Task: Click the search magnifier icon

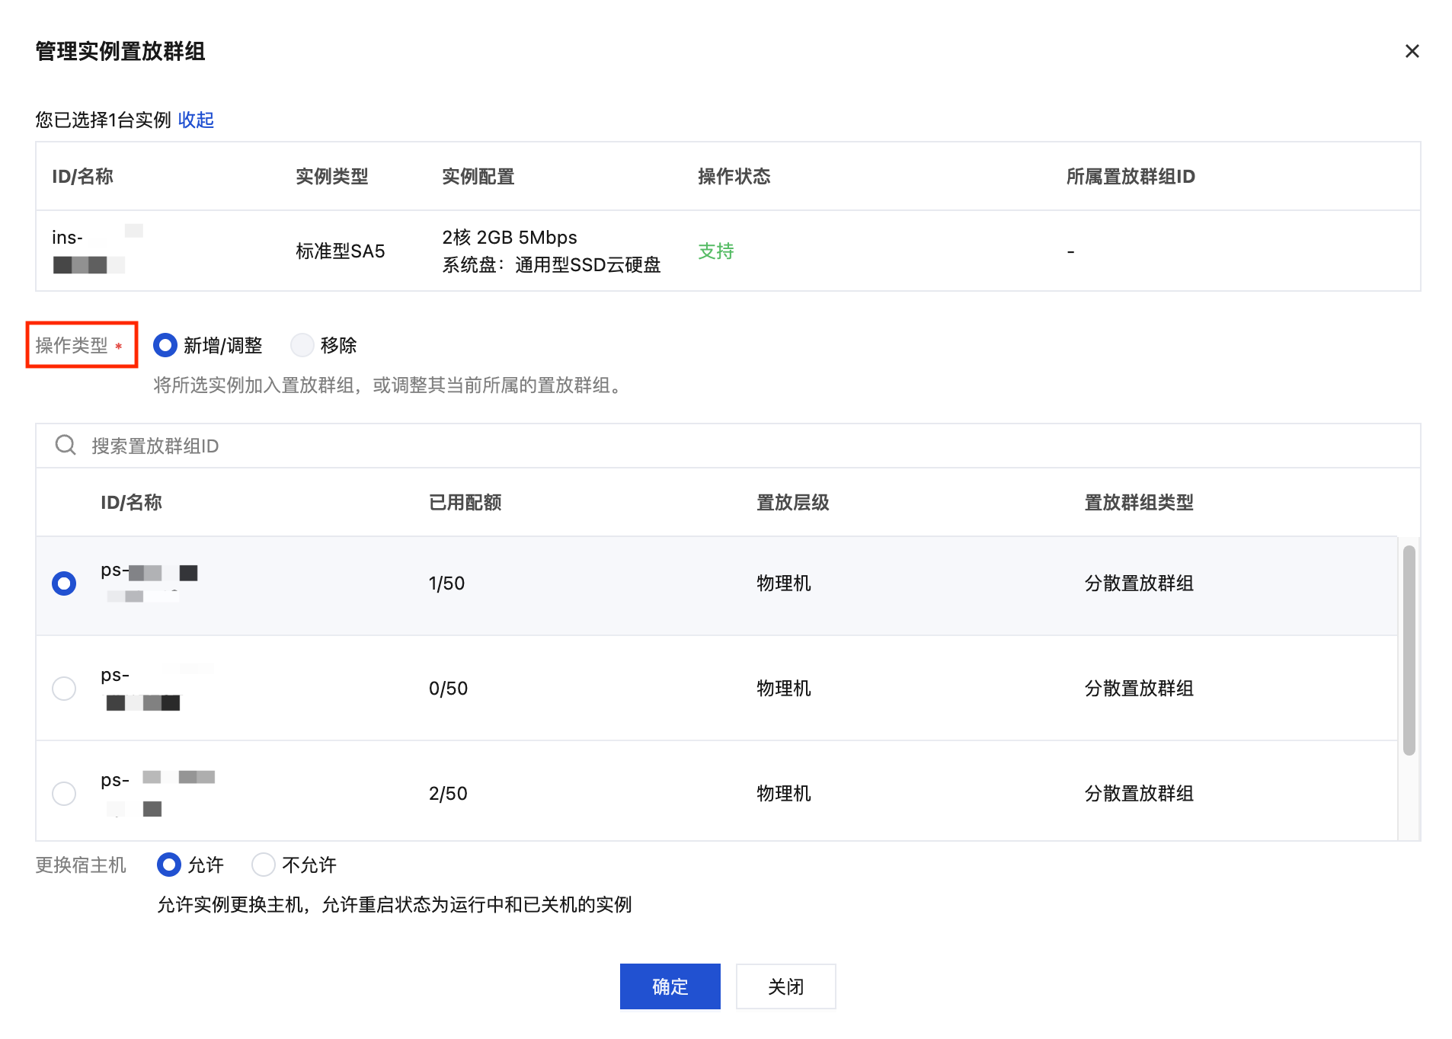Action: 66,445
